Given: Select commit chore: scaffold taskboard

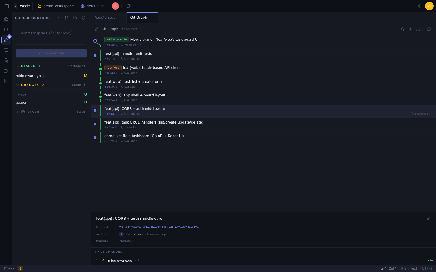Looking at the screenshot, I should pos(263,138).
